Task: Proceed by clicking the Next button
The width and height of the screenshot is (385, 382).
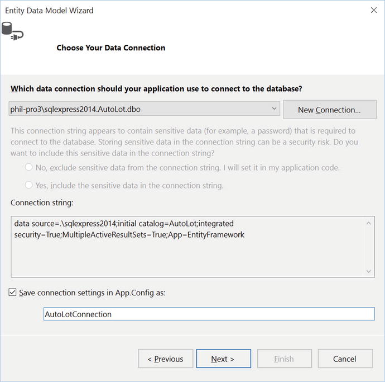Action: pos(223,359)
